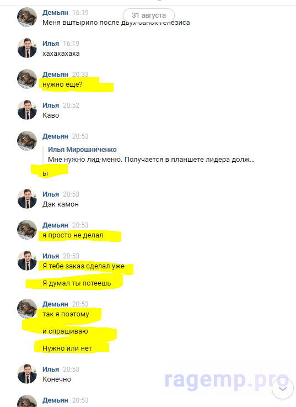Screen dimensions: 296x407
Task: Select the message Нужно или нет
Action: 67,348
